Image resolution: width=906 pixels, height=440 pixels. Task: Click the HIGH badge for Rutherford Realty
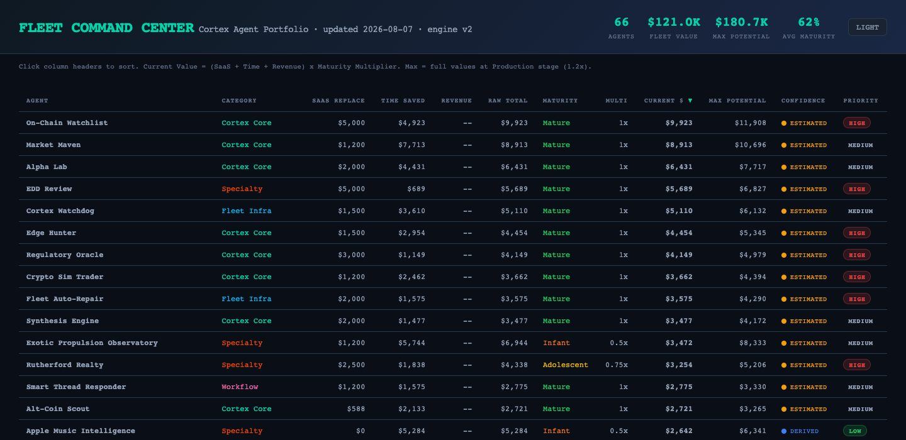click(857, 365)
